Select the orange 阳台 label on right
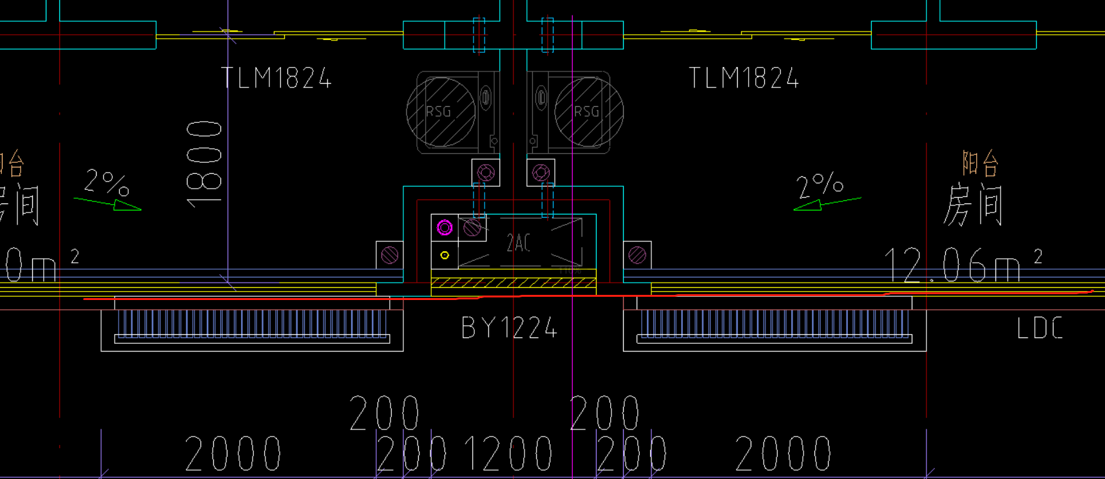The width and height of the screenshot is (1105, 479). pyautogui.click(x=981, y=164)
